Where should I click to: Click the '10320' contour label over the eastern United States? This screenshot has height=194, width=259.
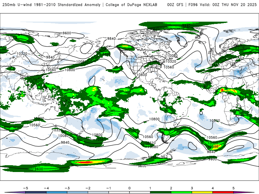click(171, 61)
